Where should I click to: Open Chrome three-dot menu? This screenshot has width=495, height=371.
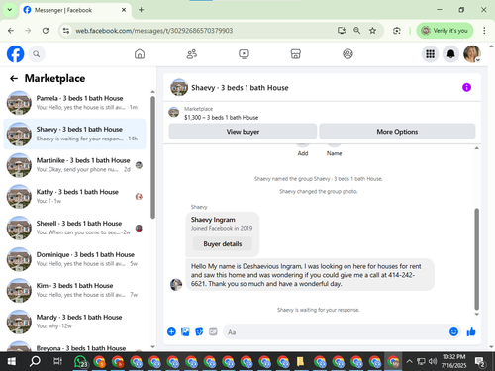pos(484,31)
